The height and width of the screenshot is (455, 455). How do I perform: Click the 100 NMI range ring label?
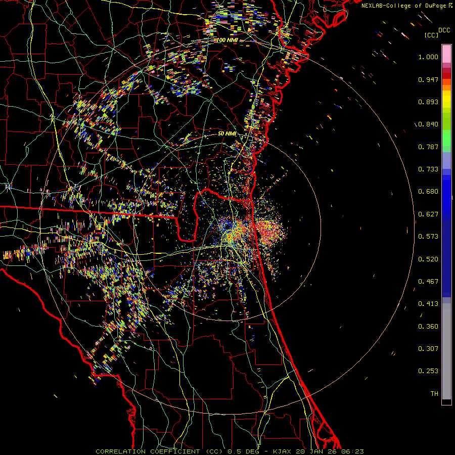[x=227, y=40]
